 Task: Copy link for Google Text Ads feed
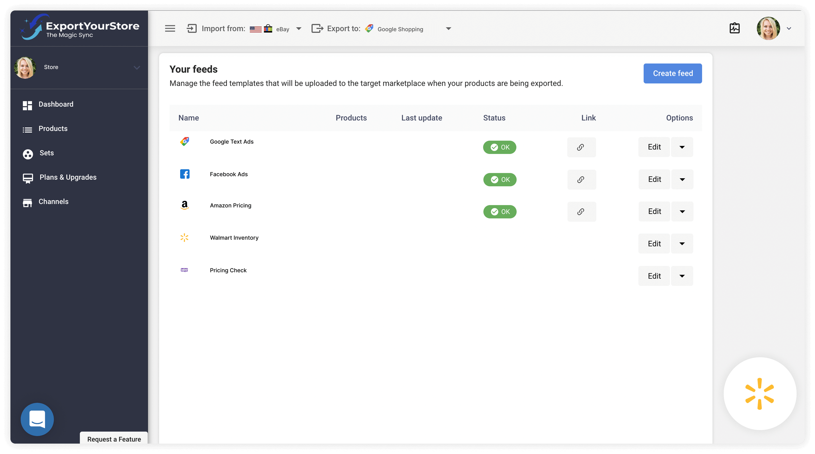tap(581, 147)
